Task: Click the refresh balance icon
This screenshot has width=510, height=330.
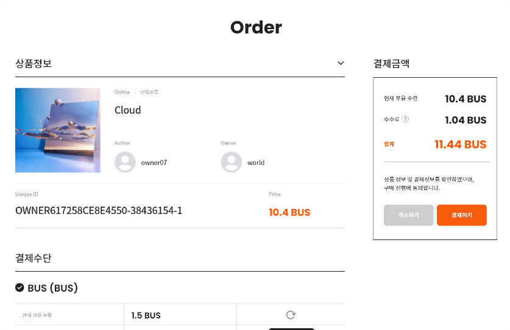Action: (291, 315)
